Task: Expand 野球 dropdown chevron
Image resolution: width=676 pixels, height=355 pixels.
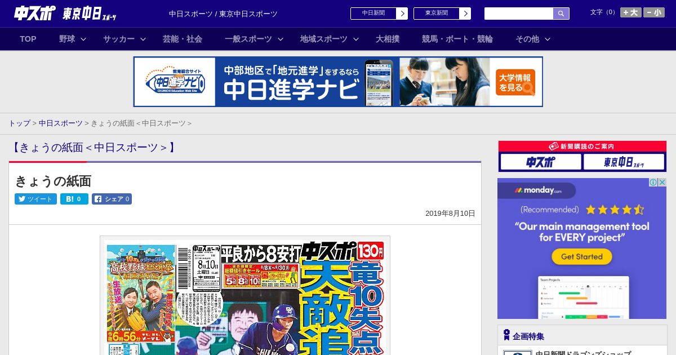Action: click(83, 39)
